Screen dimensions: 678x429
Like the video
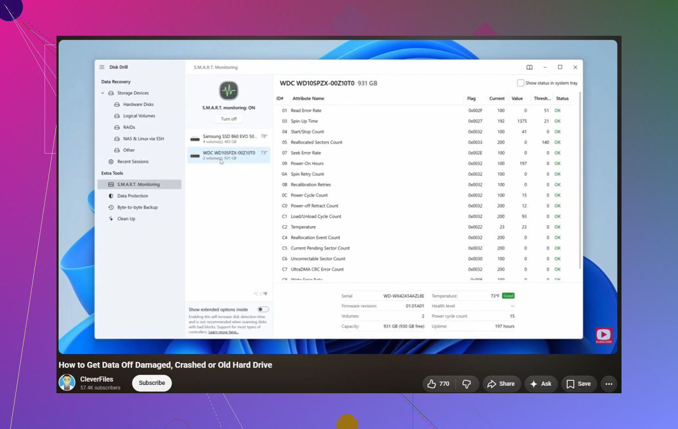tap(438, 384)
